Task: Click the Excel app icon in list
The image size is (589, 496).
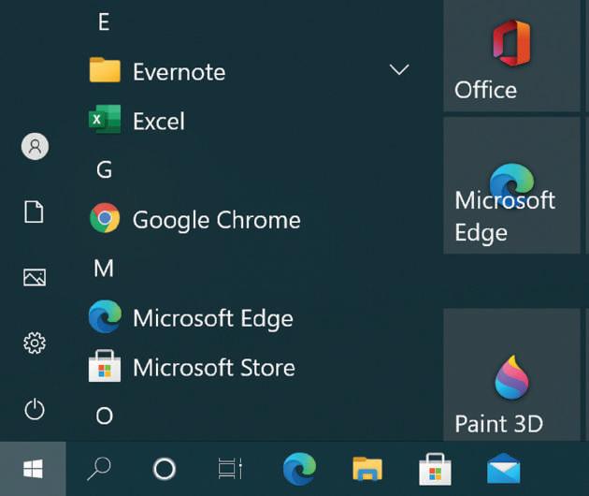Action: click(105, 119)
